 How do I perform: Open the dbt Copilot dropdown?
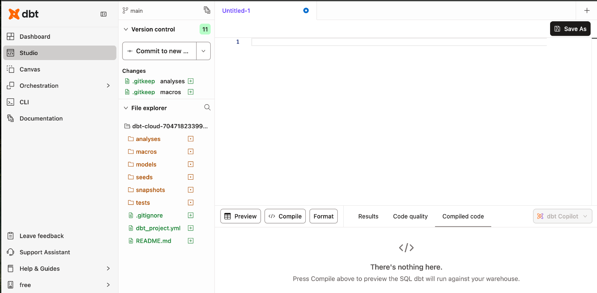click(x=562, y=216)
